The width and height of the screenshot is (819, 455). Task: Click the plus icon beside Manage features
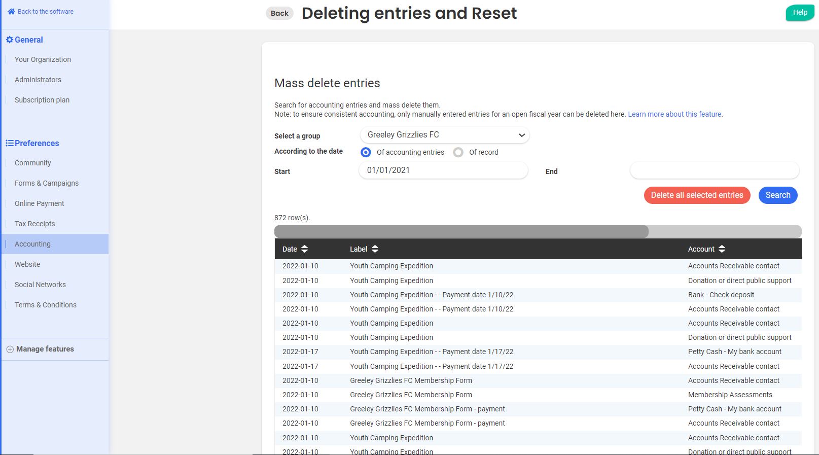coord(10,349)
